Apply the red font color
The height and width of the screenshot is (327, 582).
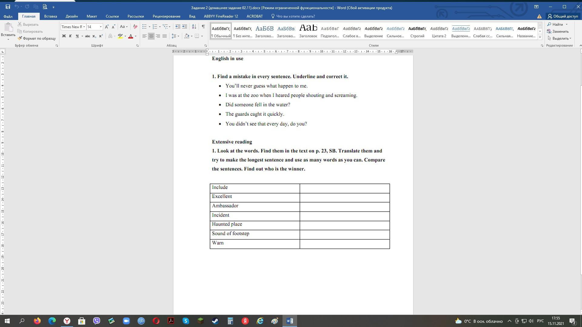tap(131, 36)
